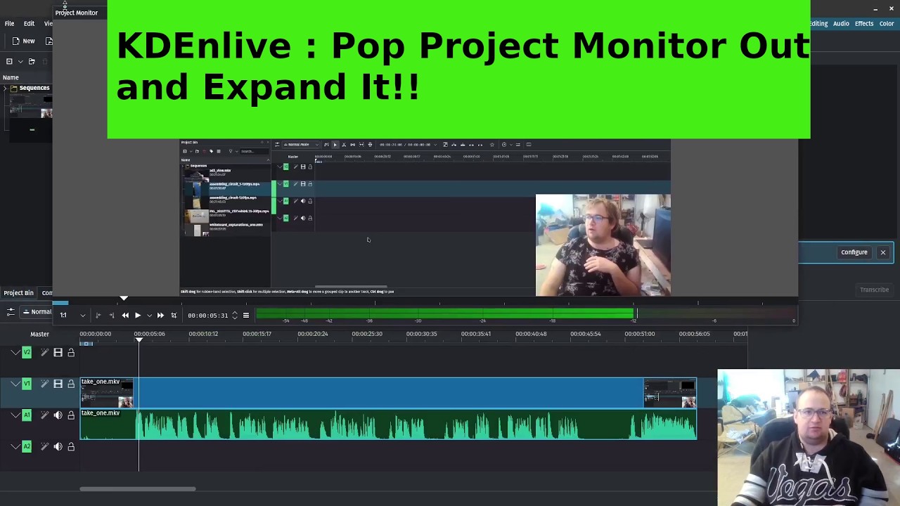900x506 pixels.
Task: Open V1 track effects wand icon
Action: [44, 384]
